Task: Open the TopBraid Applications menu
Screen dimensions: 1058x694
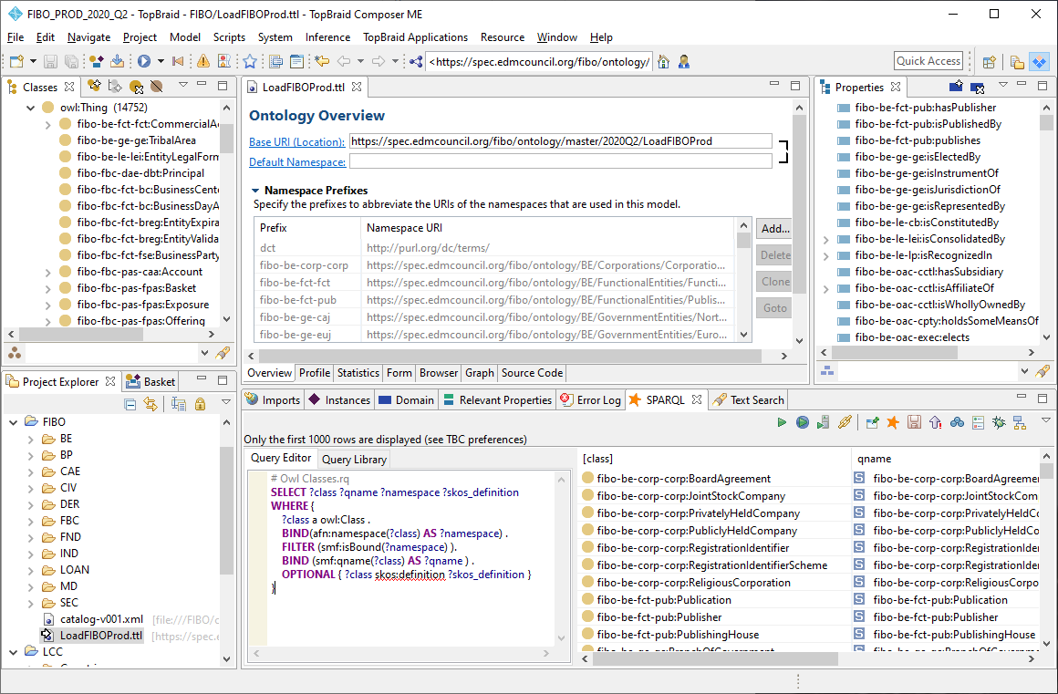Action: pyautogui.click(x=415, y=37)
